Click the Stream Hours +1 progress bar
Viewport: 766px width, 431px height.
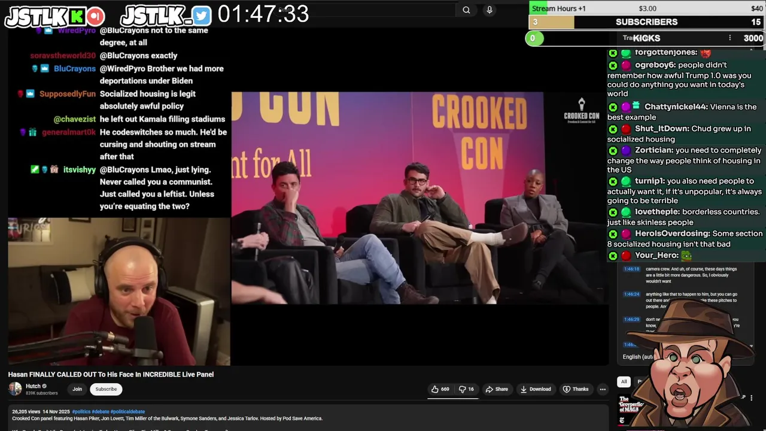point(646,8)
